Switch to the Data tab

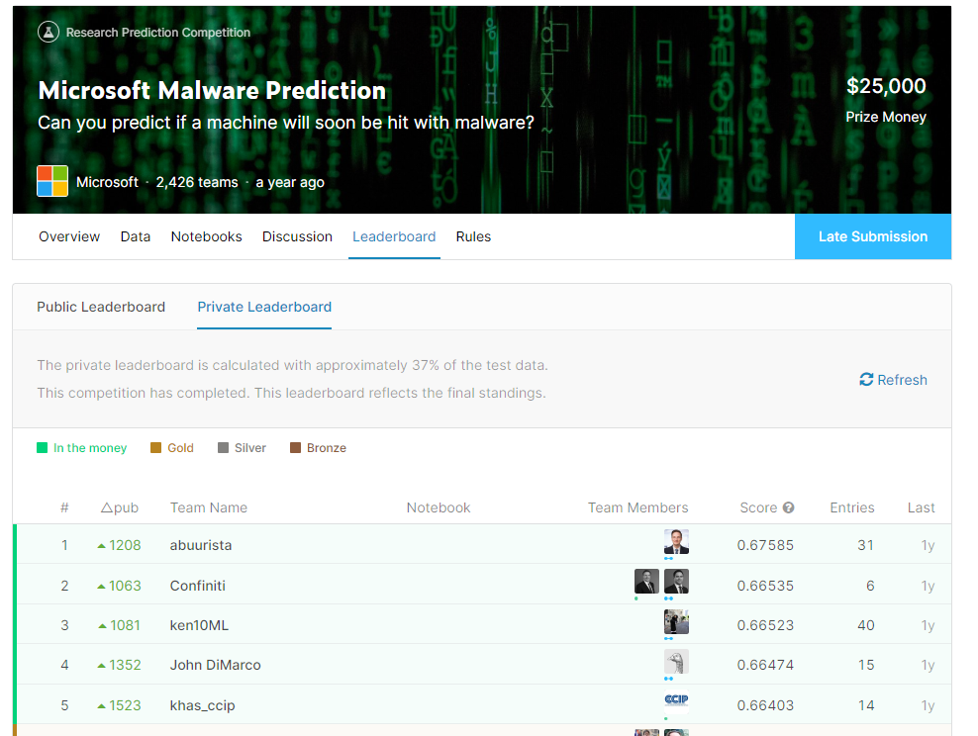click(136, 236)
